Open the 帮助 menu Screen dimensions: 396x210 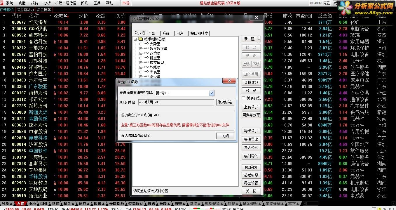(x=109, y=3)
